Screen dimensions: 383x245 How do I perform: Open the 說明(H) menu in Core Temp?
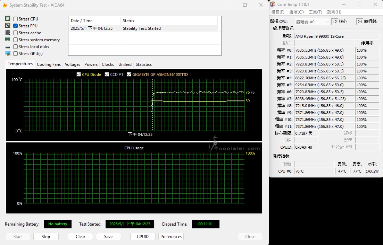click(x=334, y=12)
